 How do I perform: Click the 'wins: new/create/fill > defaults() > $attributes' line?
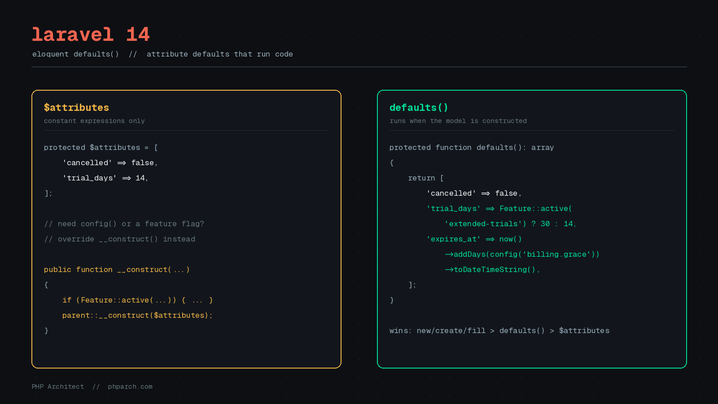point(499,331)
